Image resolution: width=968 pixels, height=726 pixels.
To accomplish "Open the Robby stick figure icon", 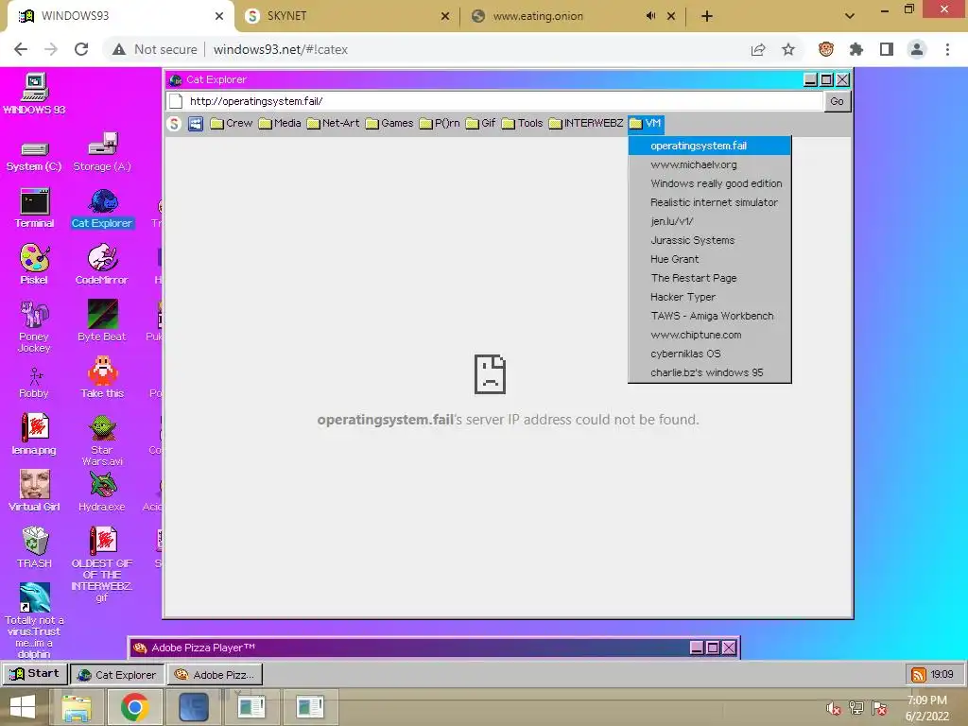I will 34,383.
